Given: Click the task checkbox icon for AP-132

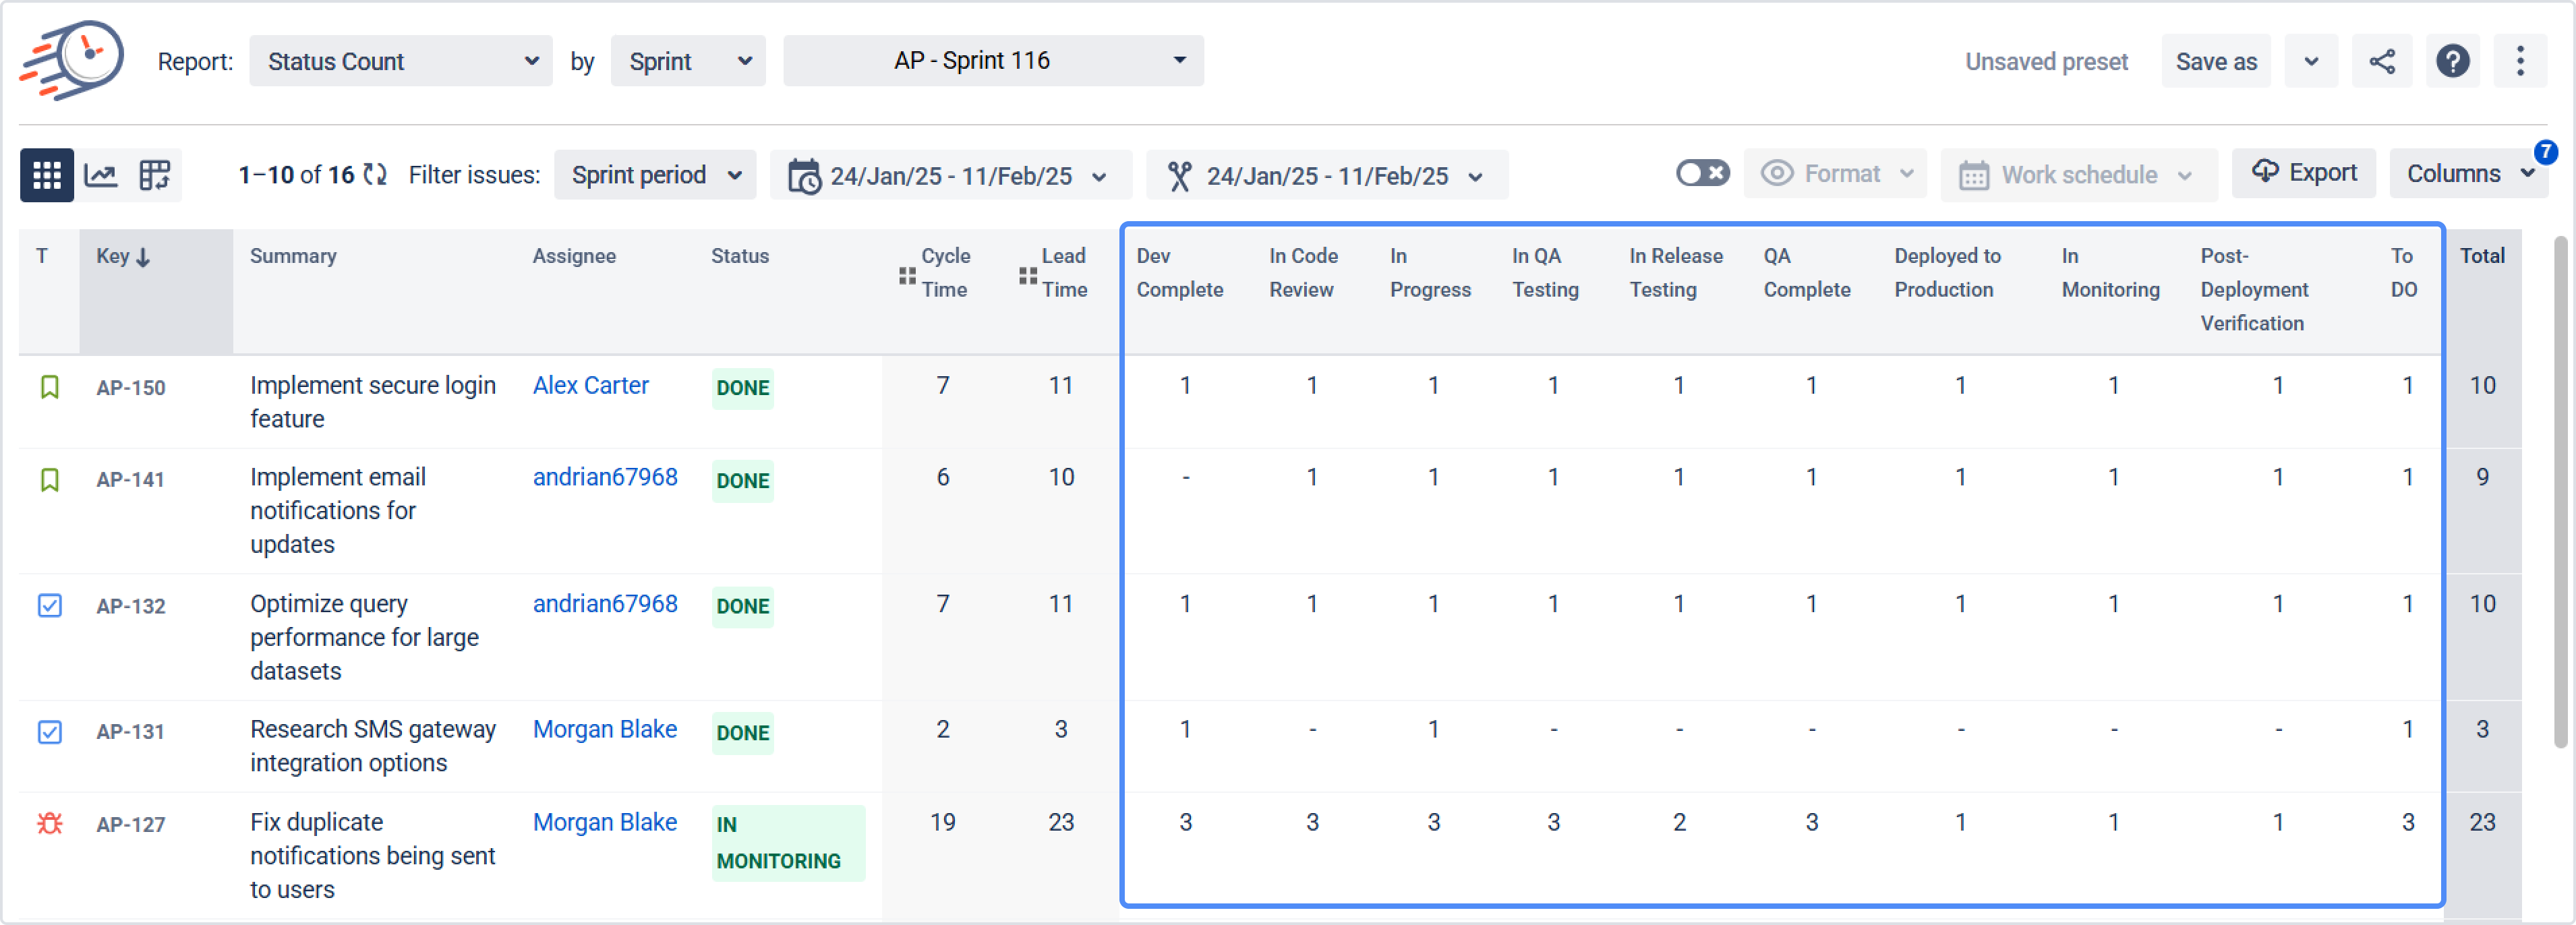Looking at the screenshot, I should pos(50,606).
